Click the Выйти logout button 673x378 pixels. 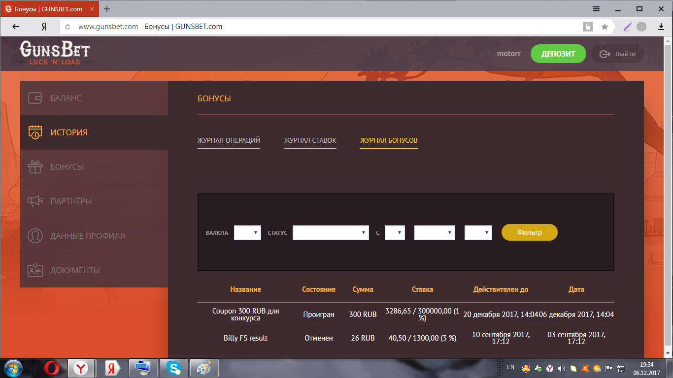617,54
